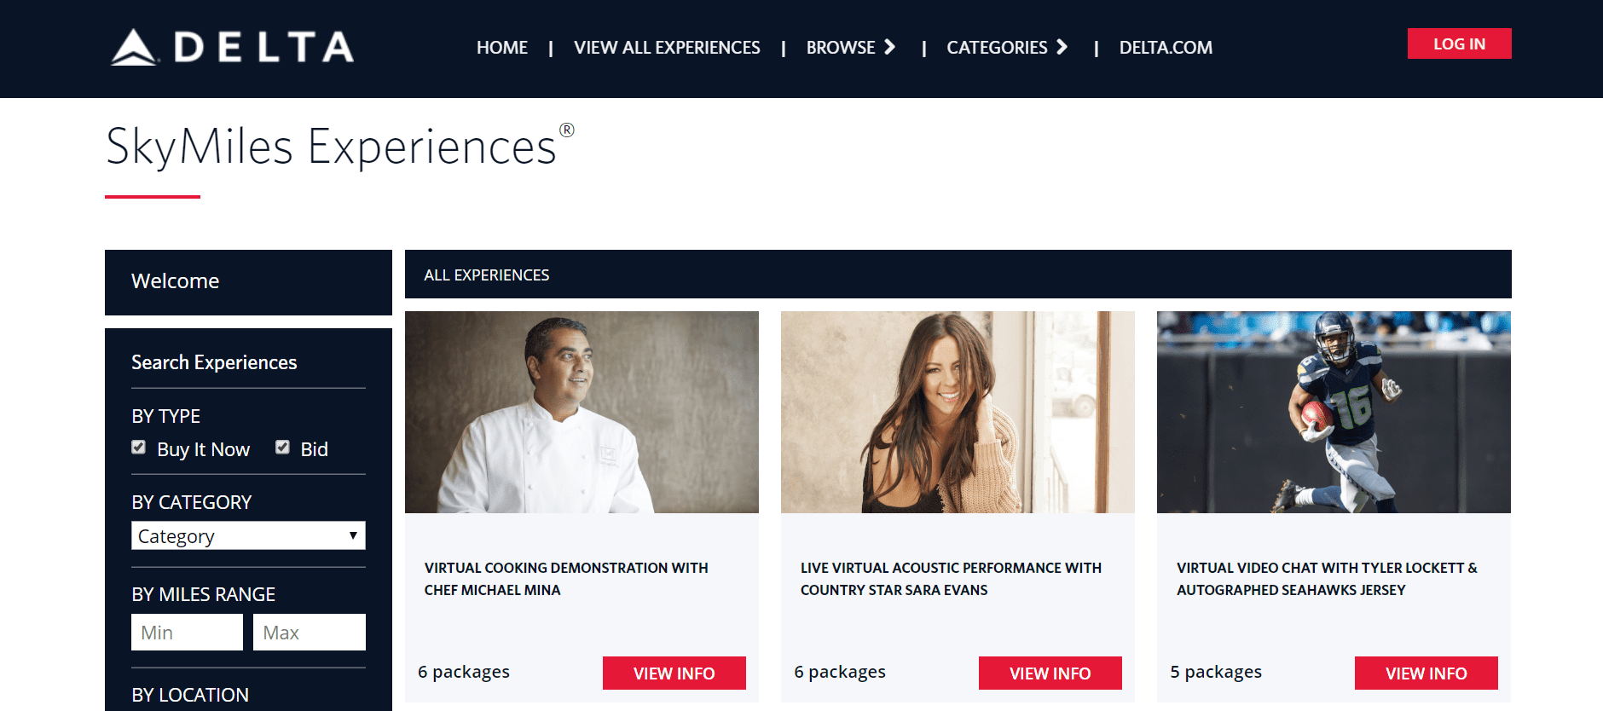Screen dimensions: 1603x711
Task: Open the Category dropdown
Action: [x=248, y=535]
